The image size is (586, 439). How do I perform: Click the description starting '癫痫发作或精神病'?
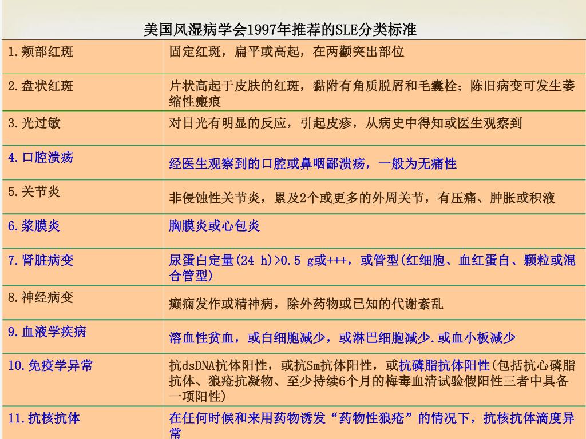coord(306,304)
